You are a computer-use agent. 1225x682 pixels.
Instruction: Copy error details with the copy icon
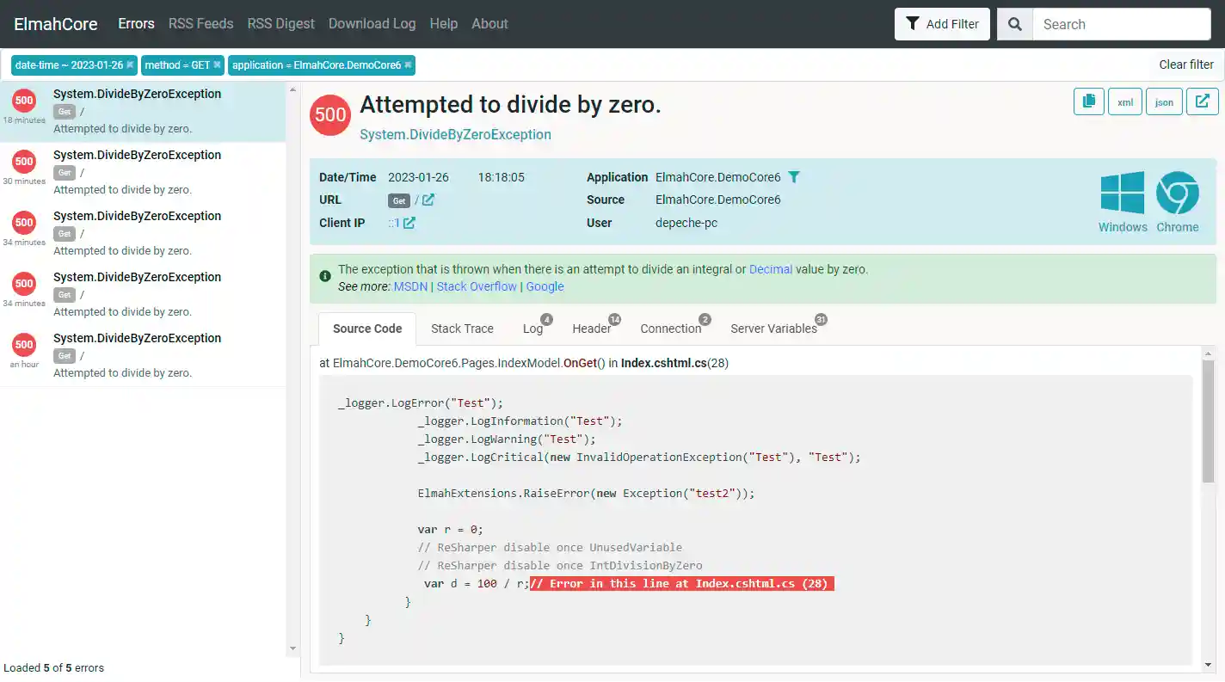[x=1089, y=101]
